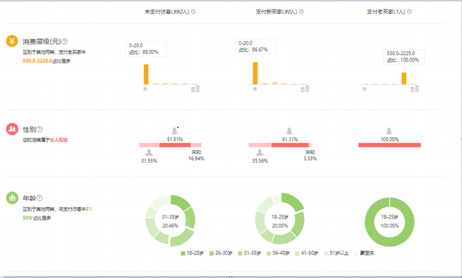Click the 年龄 section title
This screenshot has width=462, height=278.
(x=29, y=198)
